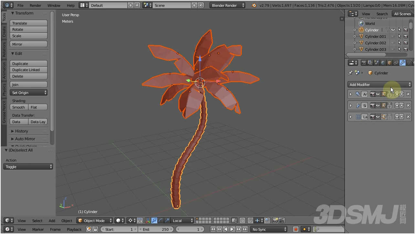Toggle viewport eye on Ar modifier
Viewport: 415px width, 234px height.
[378, 94]
